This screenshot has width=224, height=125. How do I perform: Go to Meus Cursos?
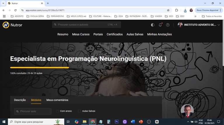tap(81, 34)
